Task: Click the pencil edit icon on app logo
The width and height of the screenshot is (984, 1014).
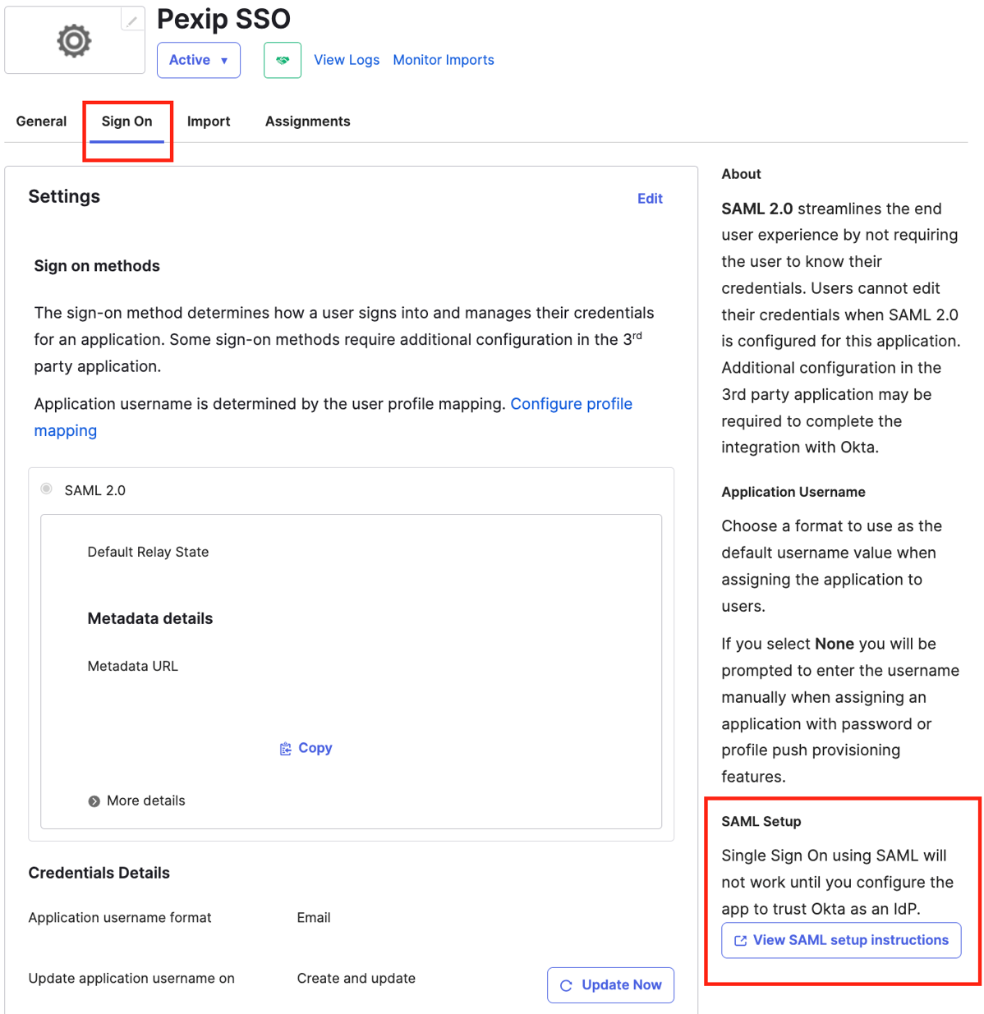Action: (x=132, y=21)
